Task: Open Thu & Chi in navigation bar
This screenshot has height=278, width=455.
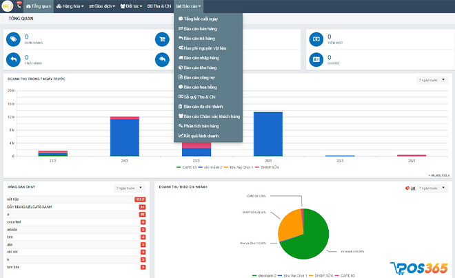Action: tap(159, 6)
